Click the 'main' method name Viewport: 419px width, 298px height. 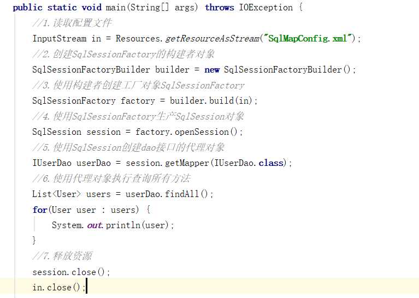116,7
